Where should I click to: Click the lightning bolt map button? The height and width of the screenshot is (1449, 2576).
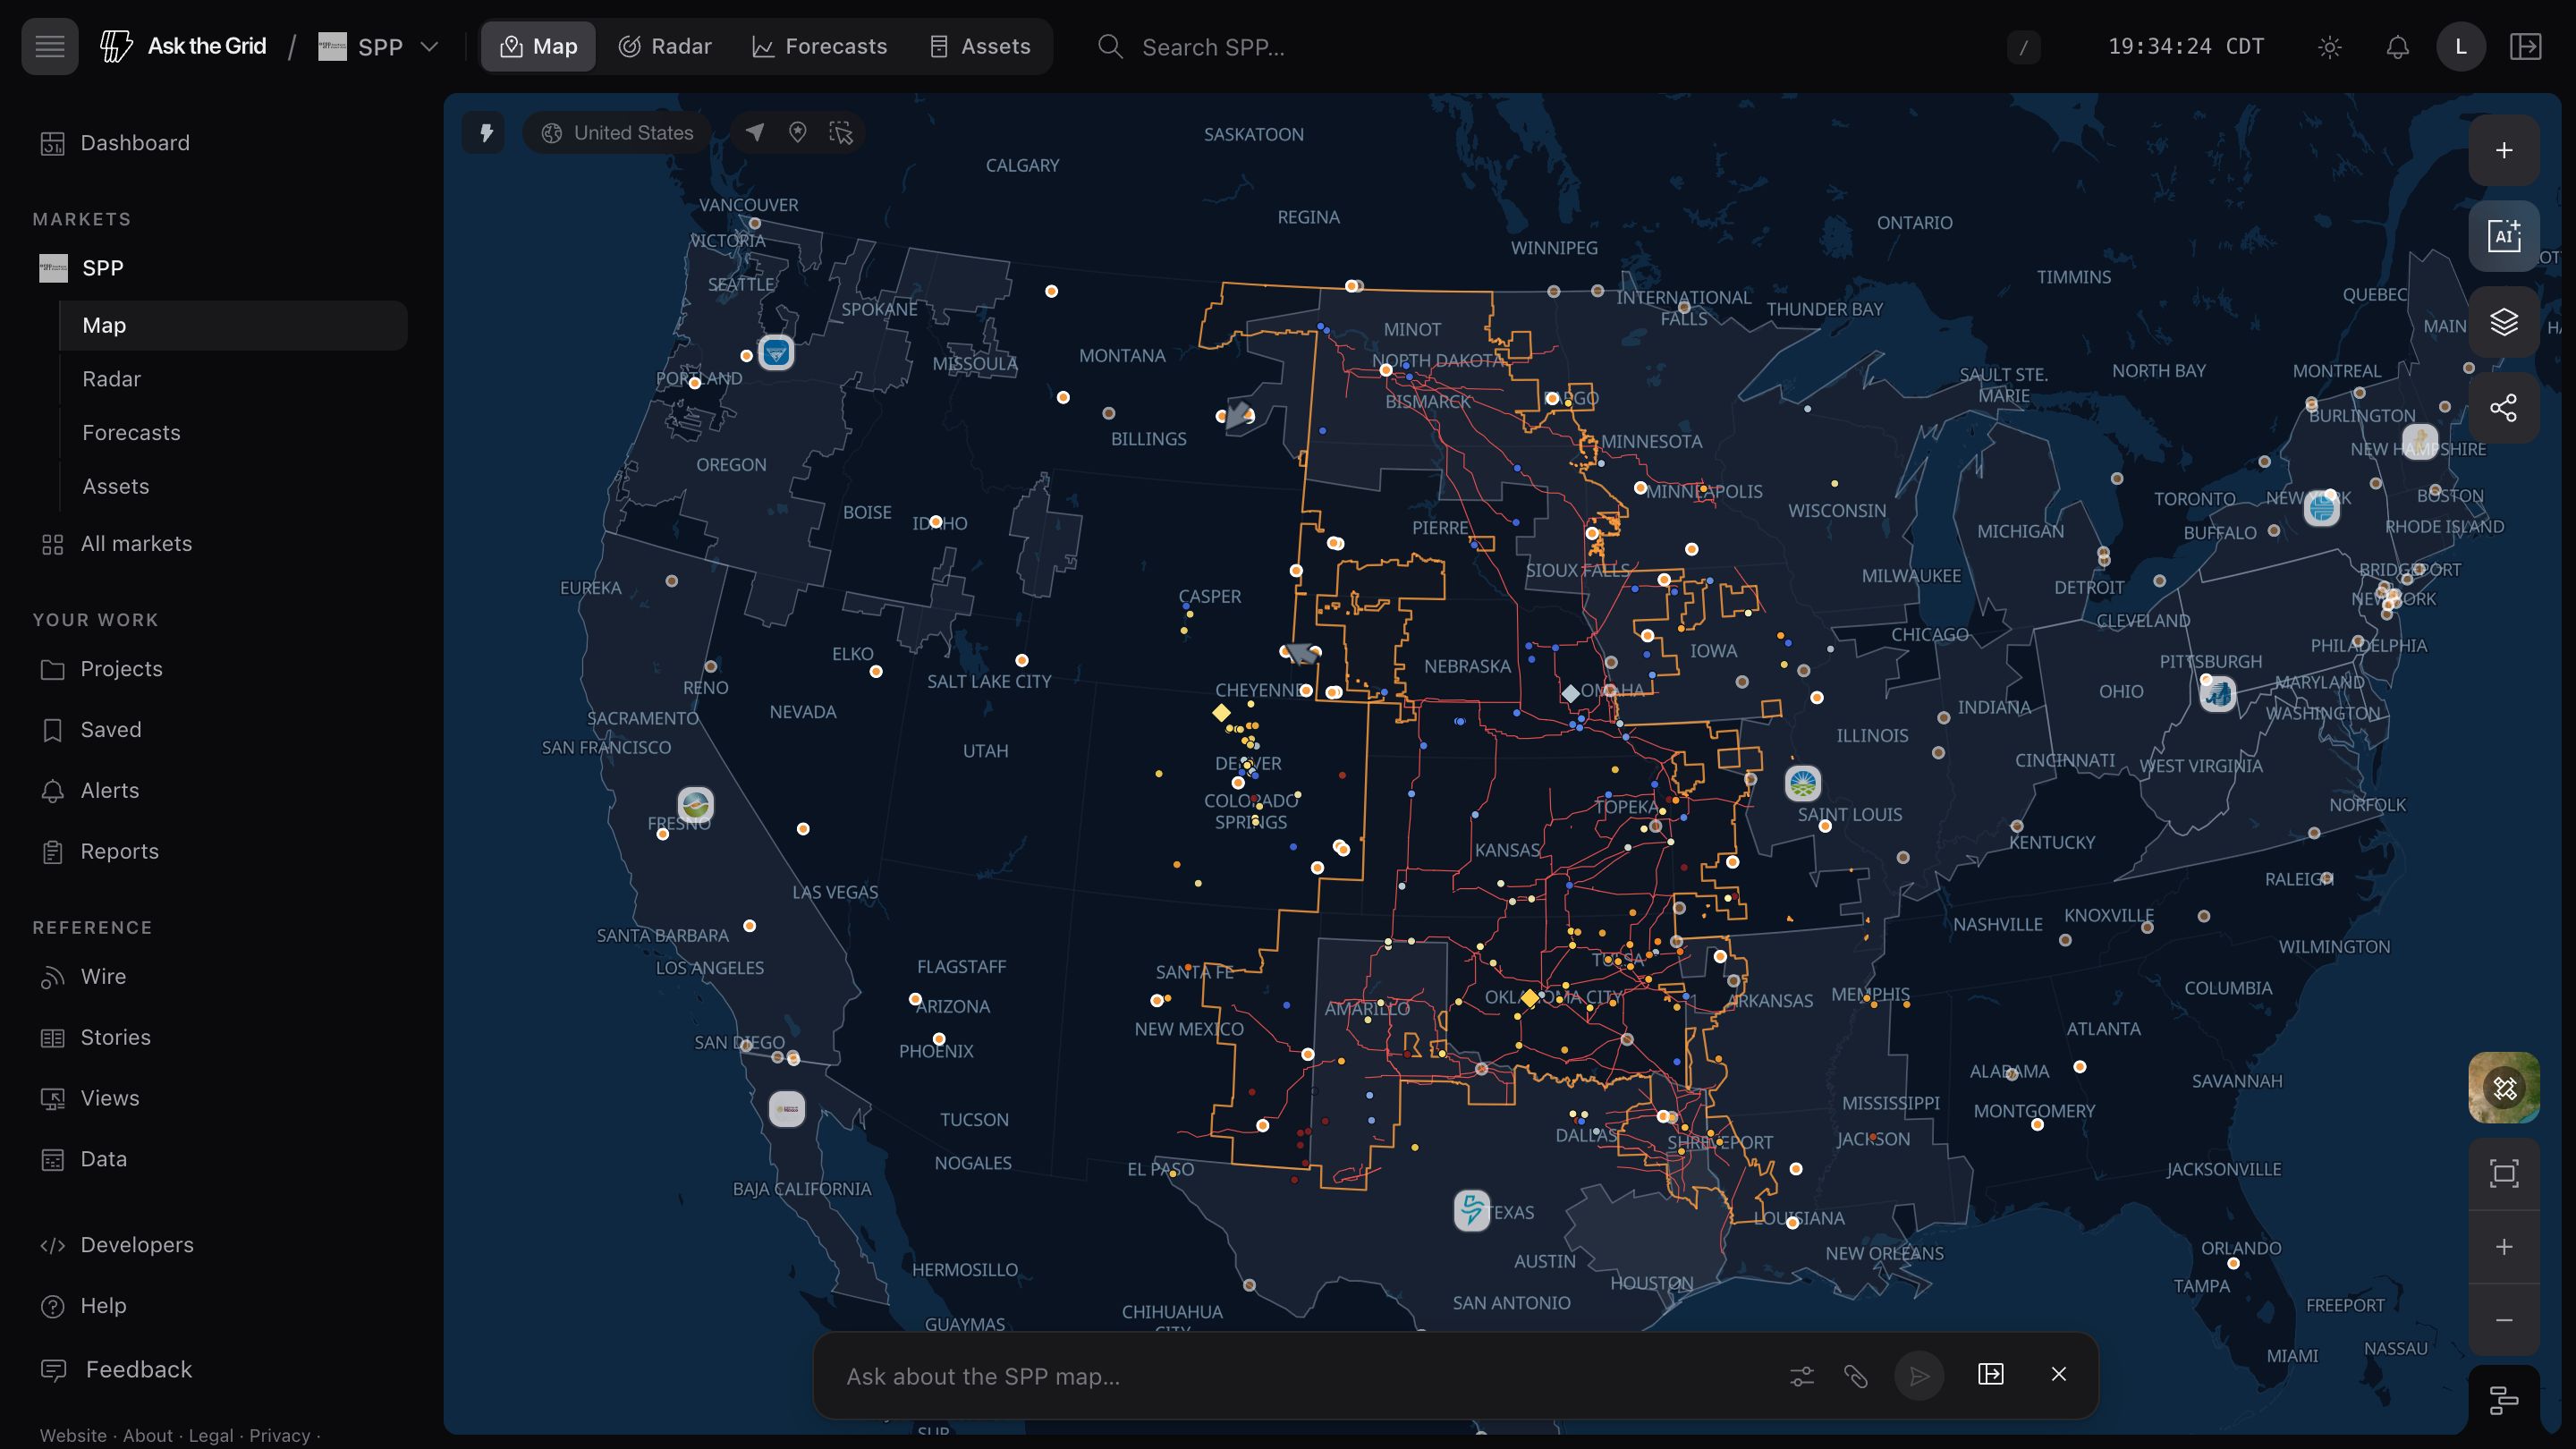485,132
